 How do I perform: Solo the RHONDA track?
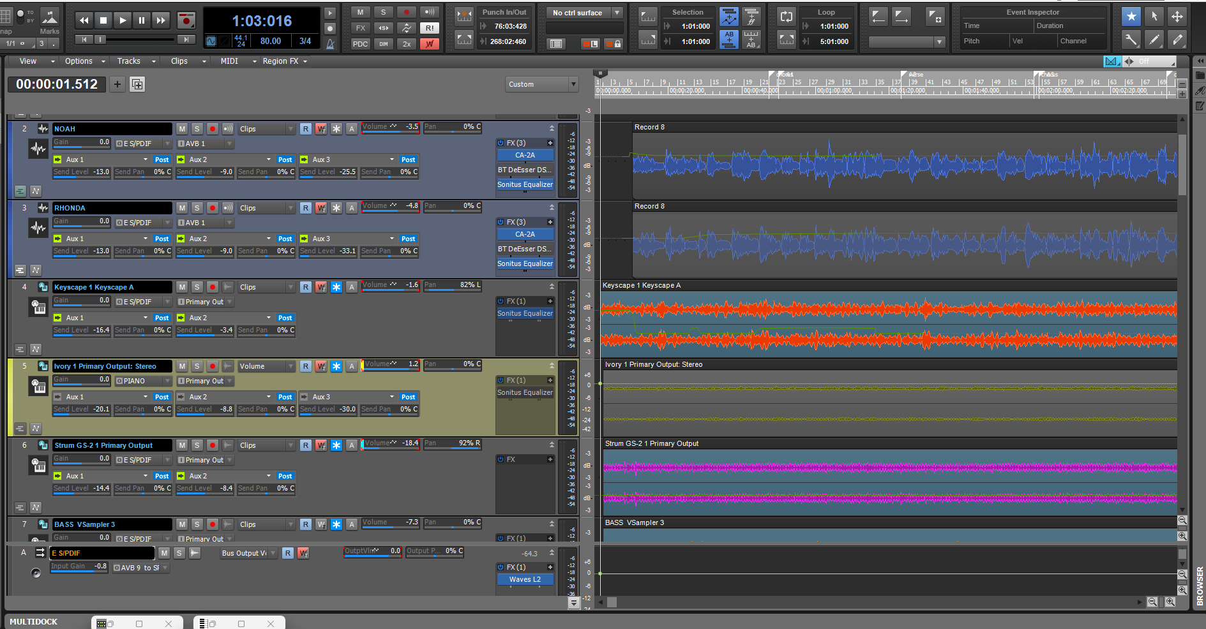197,208
